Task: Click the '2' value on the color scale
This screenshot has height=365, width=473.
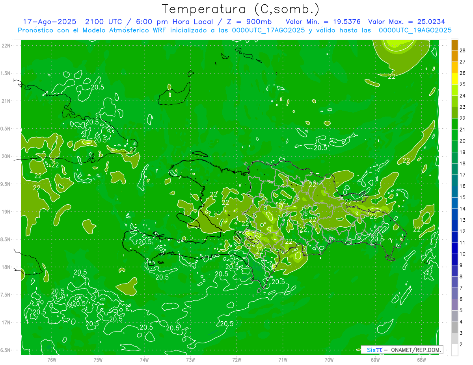Action: [461, 345]
